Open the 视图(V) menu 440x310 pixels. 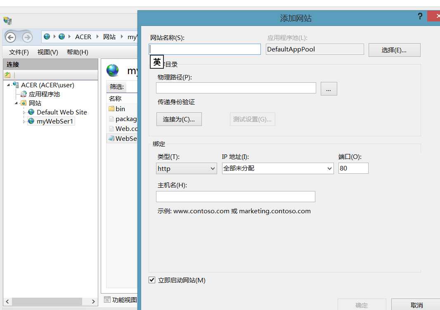point(48,52)
